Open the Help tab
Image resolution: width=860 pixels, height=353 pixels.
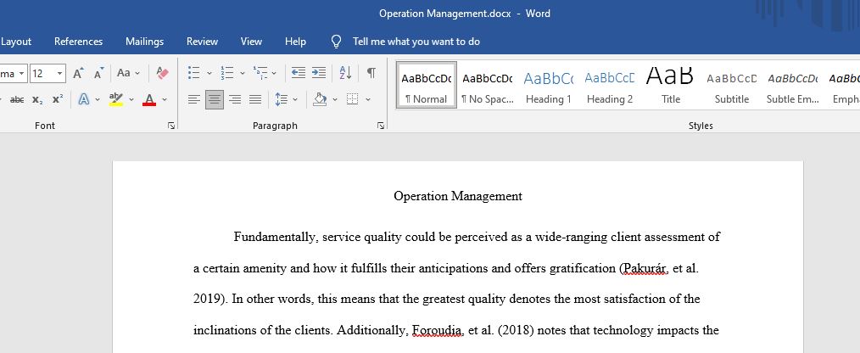pos(296,42)
